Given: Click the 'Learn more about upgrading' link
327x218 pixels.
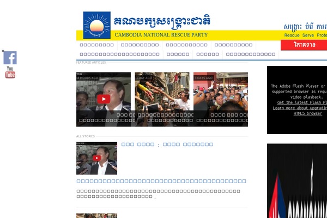Looking at the screenshot, I should pos(300,108).
